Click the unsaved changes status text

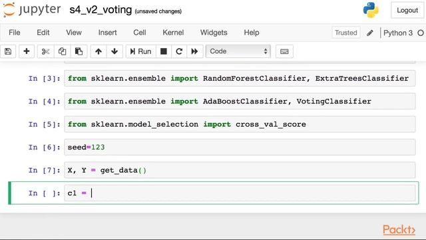[x=158, y=11]
